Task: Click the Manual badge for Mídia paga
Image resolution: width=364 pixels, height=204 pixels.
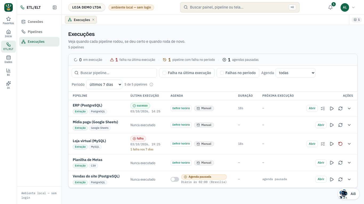Action: click(204, 125)
